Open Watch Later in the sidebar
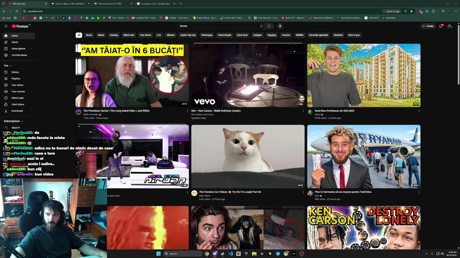 [18, 98]
